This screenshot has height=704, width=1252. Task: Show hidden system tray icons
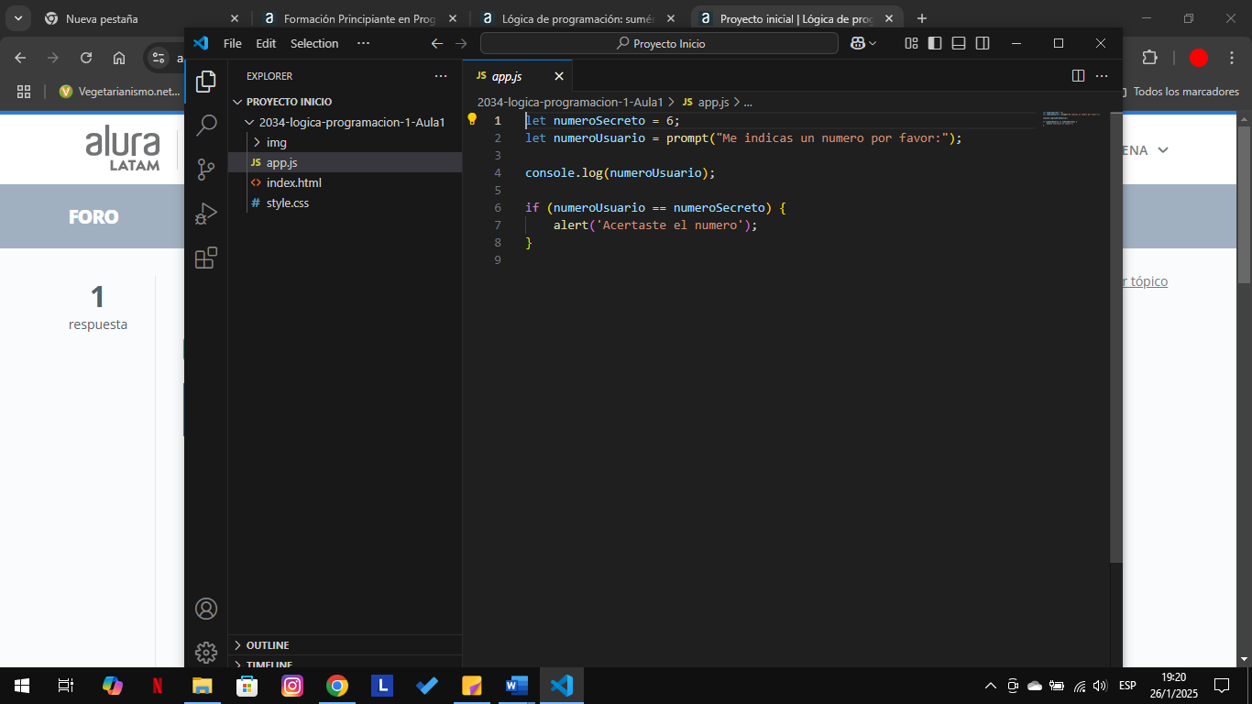pos(991,686)
